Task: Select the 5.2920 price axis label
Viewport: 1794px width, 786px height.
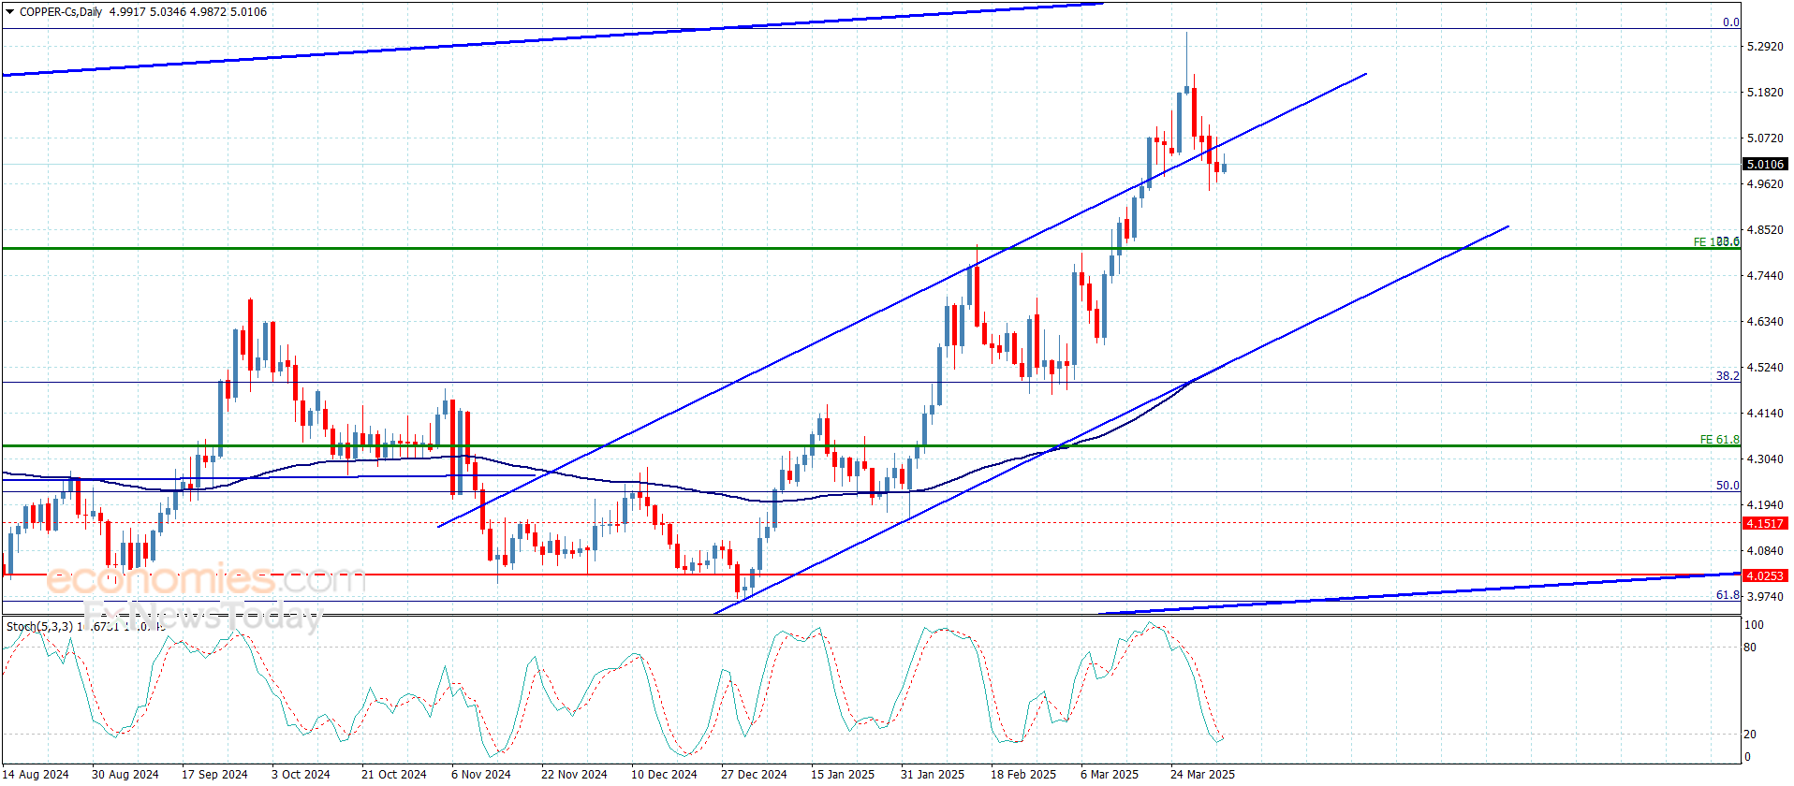Action: (x=1764, y=46)
